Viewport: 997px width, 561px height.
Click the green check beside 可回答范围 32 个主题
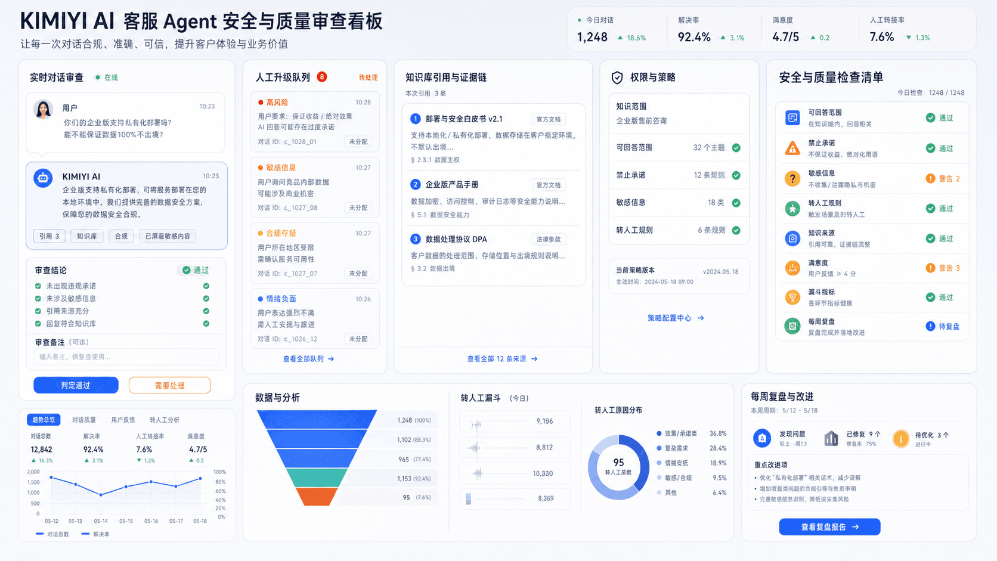(x=736, y=148)
